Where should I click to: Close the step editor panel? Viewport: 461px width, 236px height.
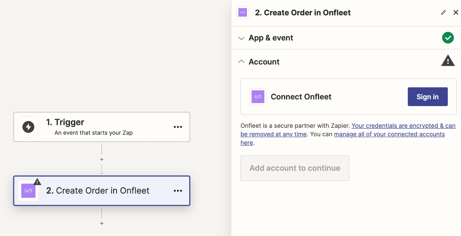pos(456,12)
